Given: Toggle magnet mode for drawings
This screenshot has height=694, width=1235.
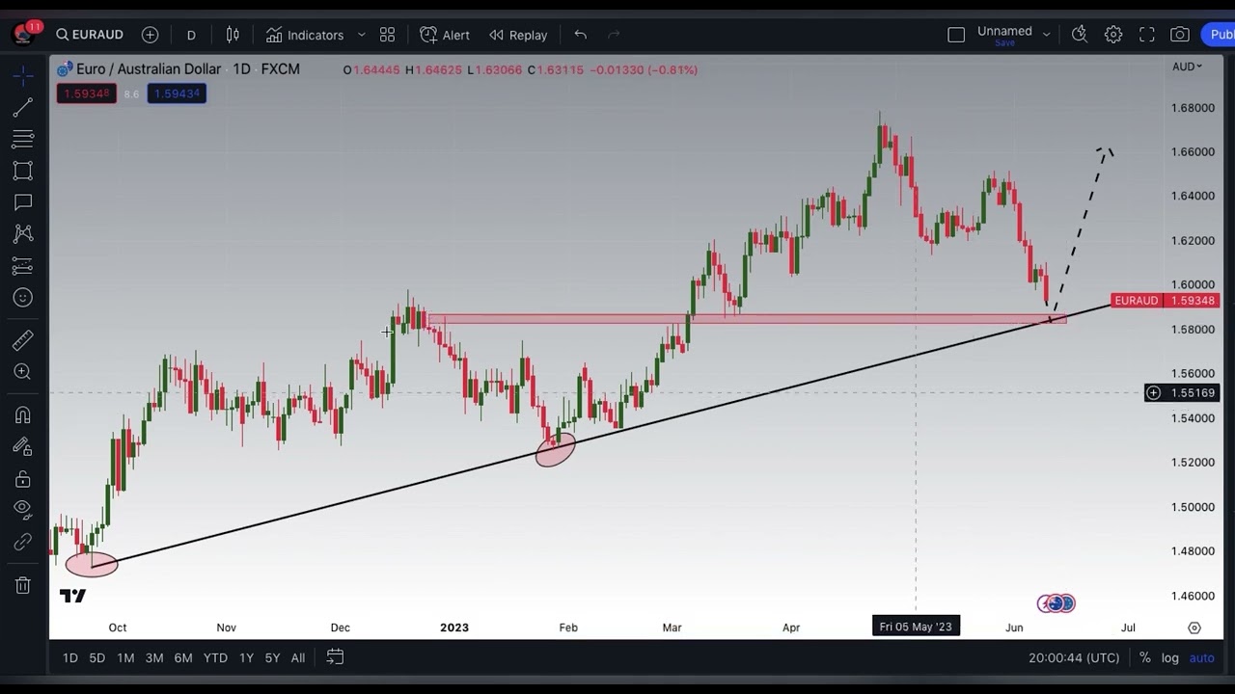Looking at the screenshot, I should pyautogui.click(x=23, y=415).
